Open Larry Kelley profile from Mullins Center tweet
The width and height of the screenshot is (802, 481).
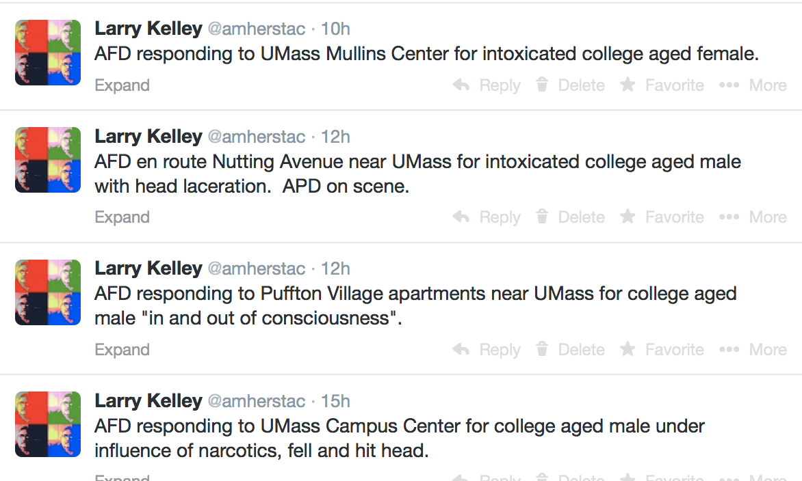[x=148, y=29]
